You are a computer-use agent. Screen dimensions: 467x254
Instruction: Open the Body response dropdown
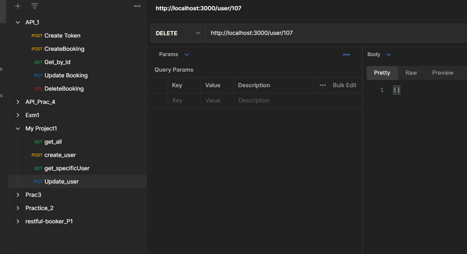click(x=388, y=54)
